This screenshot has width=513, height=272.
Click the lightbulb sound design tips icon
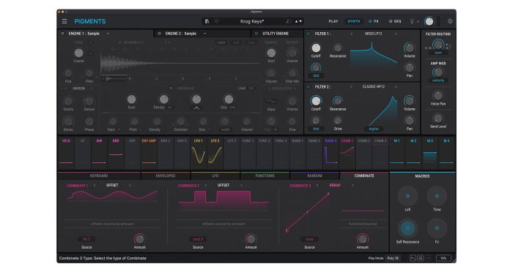click(412, 21)
